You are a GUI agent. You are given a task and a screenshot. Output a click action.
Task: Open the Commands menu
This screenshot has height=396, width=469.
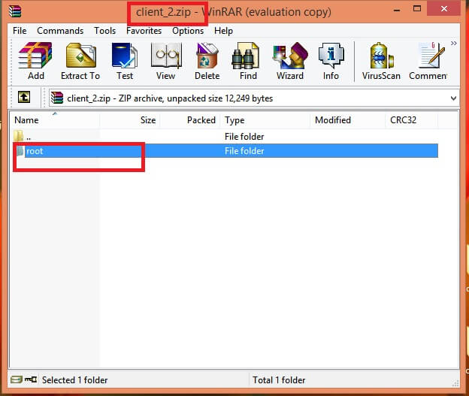60,31
